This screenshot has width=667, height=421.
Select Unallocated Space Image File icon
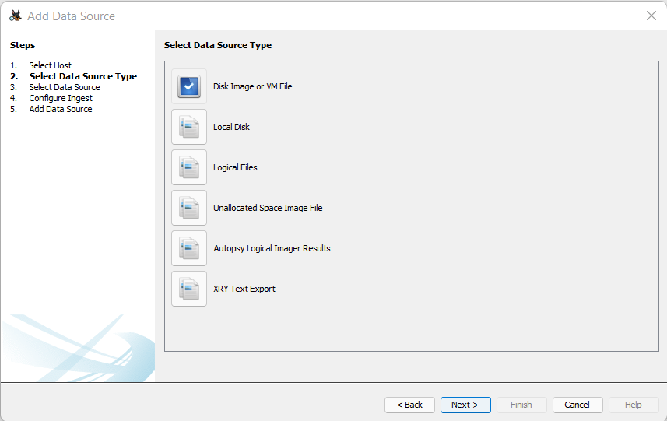[189, 208]
